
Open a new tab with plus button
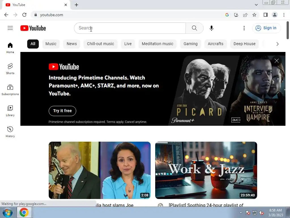tap(76, 5)
